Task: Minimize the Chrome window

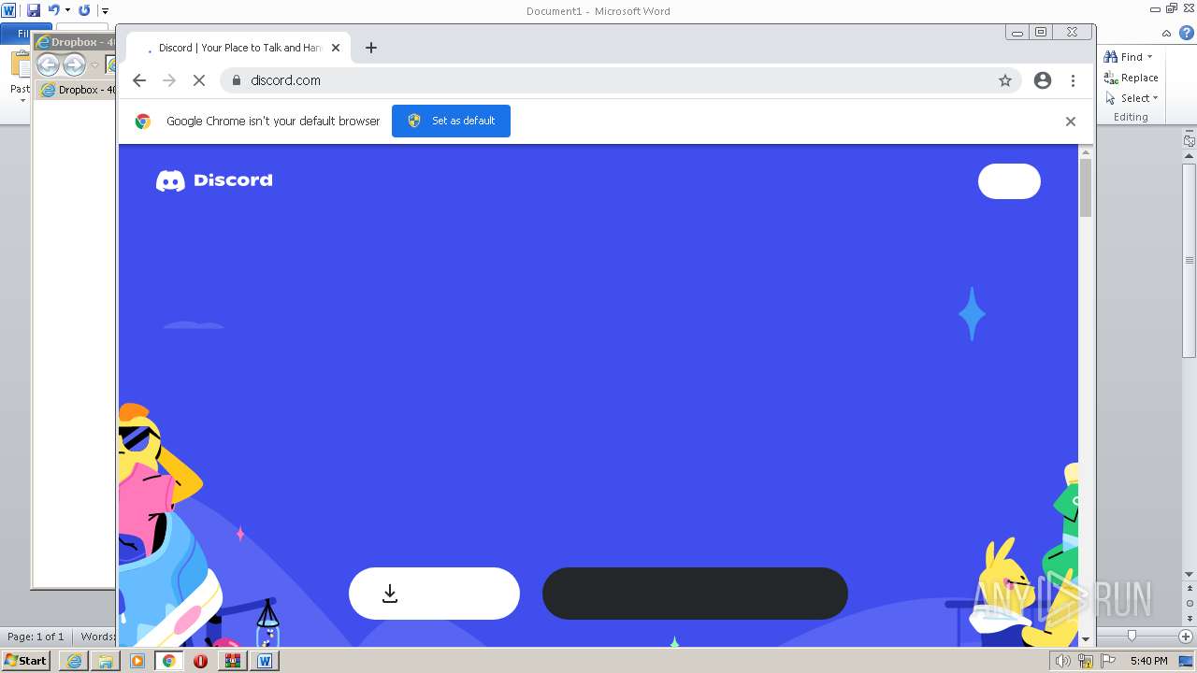Action: click(x=1017, y=33)
